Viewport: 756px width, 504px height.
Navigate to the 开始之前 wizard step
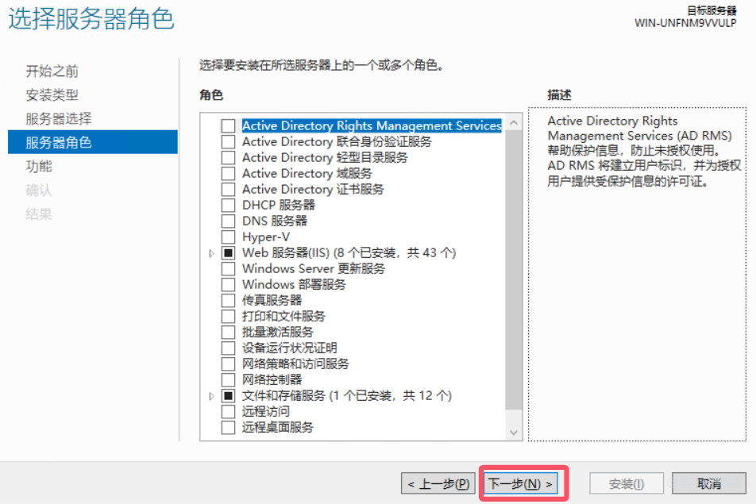coord(48,71)
